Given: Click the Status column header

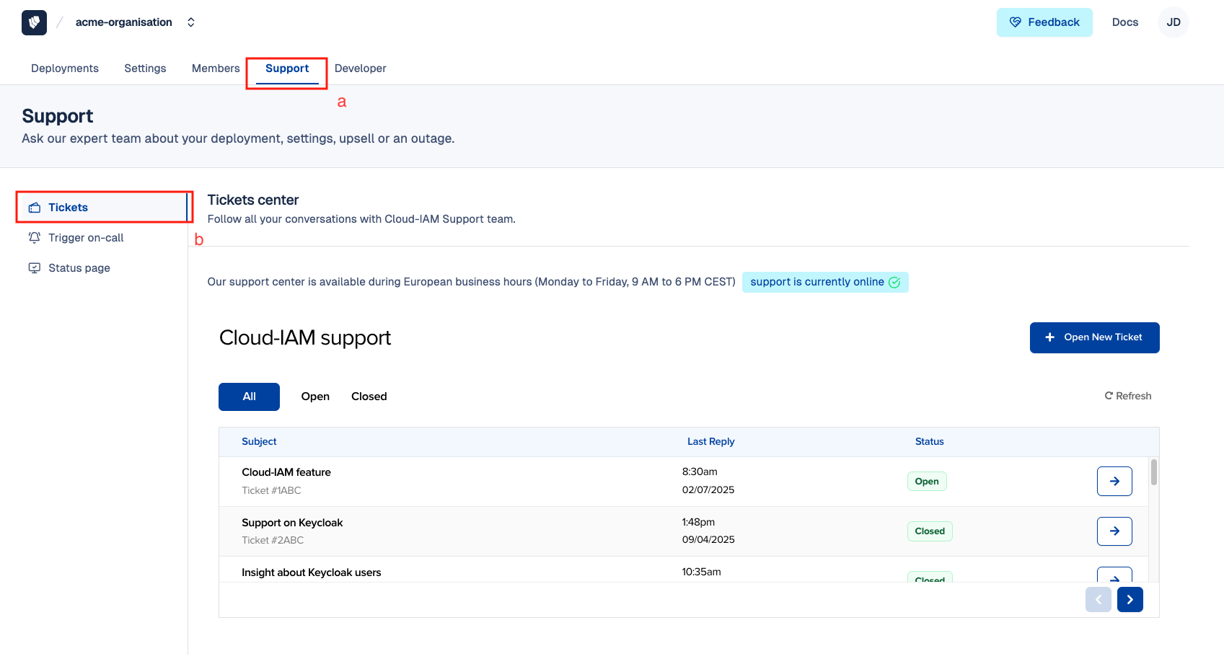Looking at the screenshot, I should 929,441.
